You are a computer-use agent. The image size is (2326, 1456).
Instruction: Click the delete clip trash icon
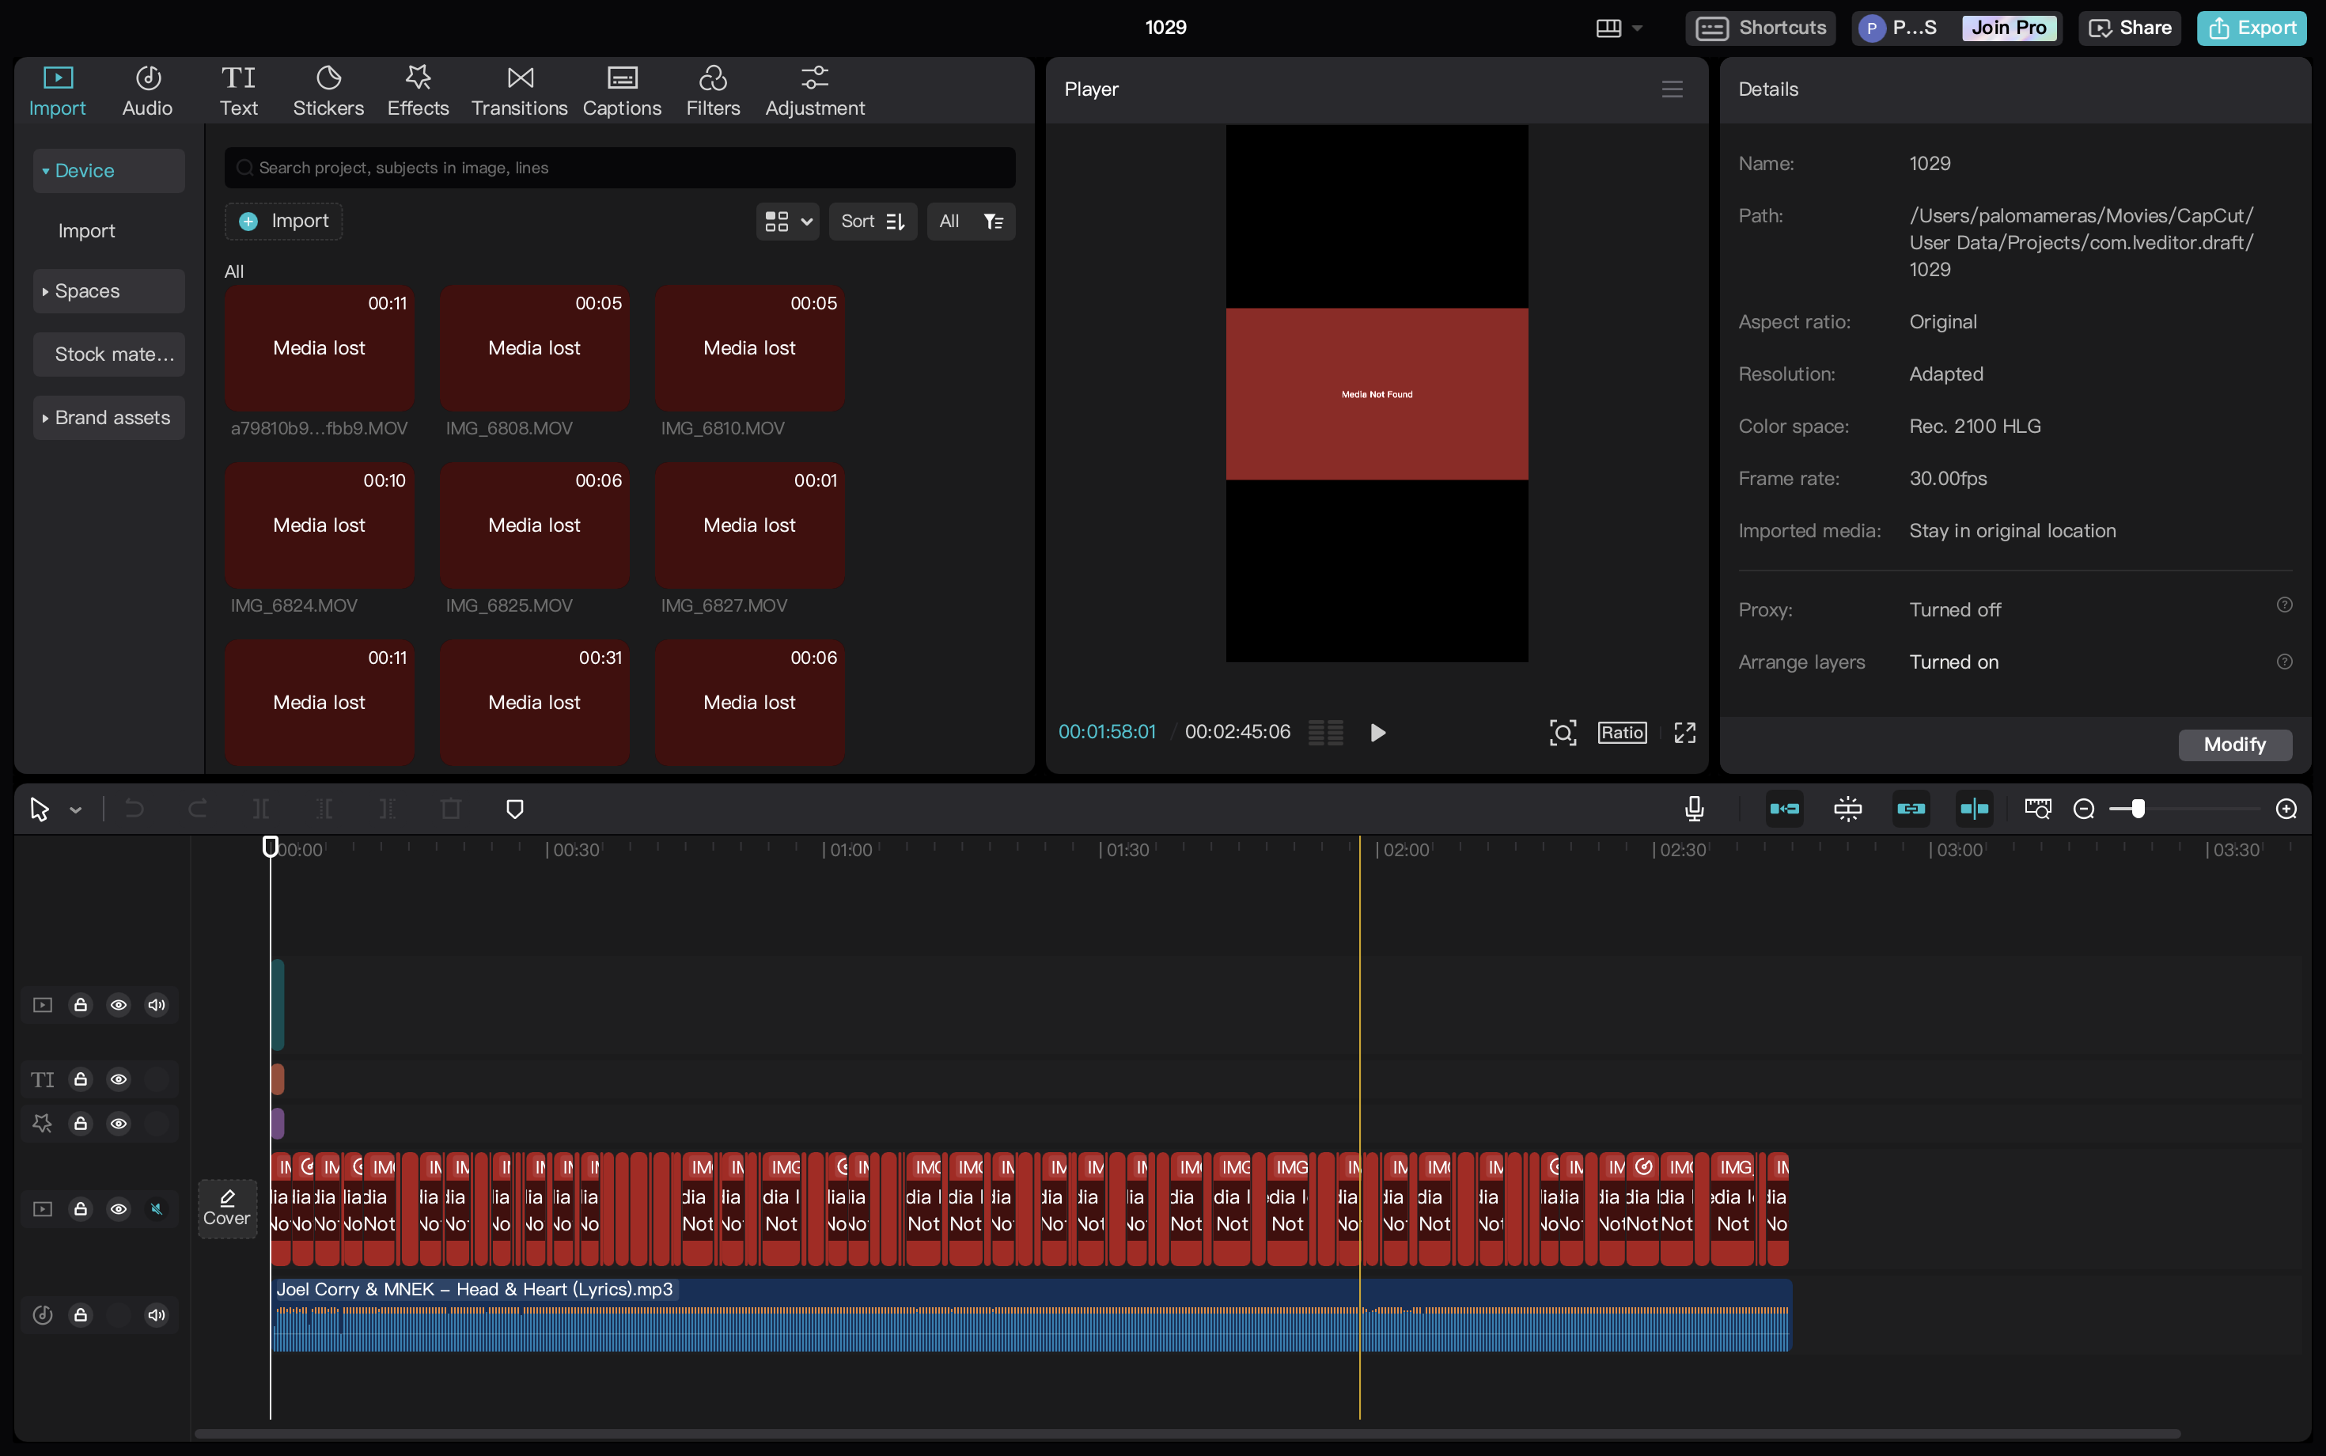point(451,809)
